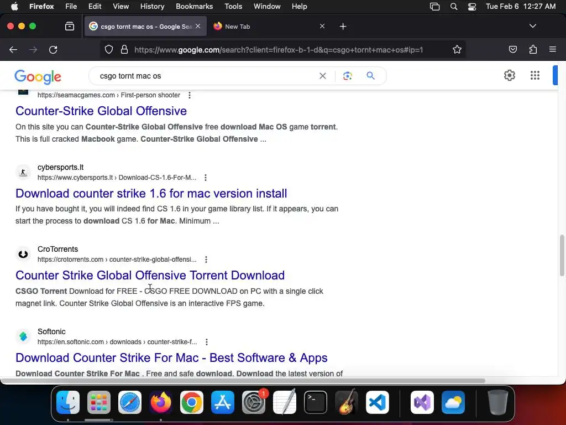Viewport: 566px width, 425px height.
Task: Click the Firefox back arrow button
Action: pyautogui.click(x=13, y=49)
